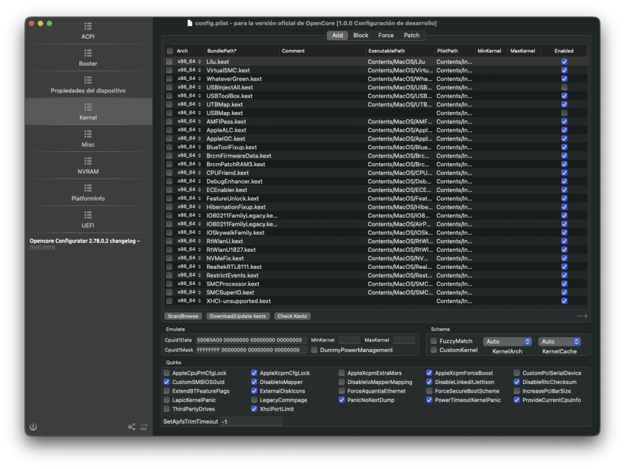Click the Cpuid1Data input field

tap(251, 340)
